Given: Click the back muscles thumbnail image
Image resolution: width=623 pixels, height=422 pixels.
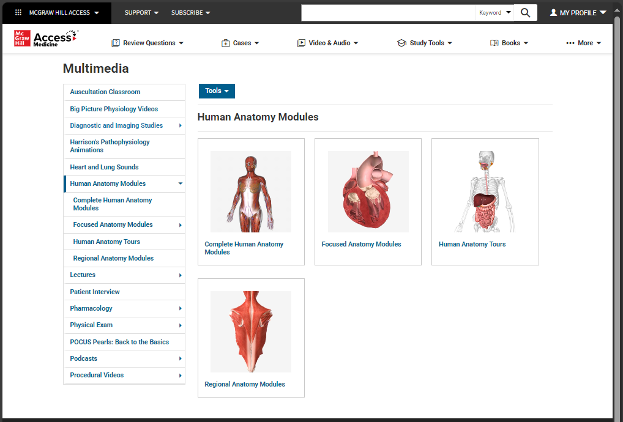Looking at the screenshot, I should (251, 332).
